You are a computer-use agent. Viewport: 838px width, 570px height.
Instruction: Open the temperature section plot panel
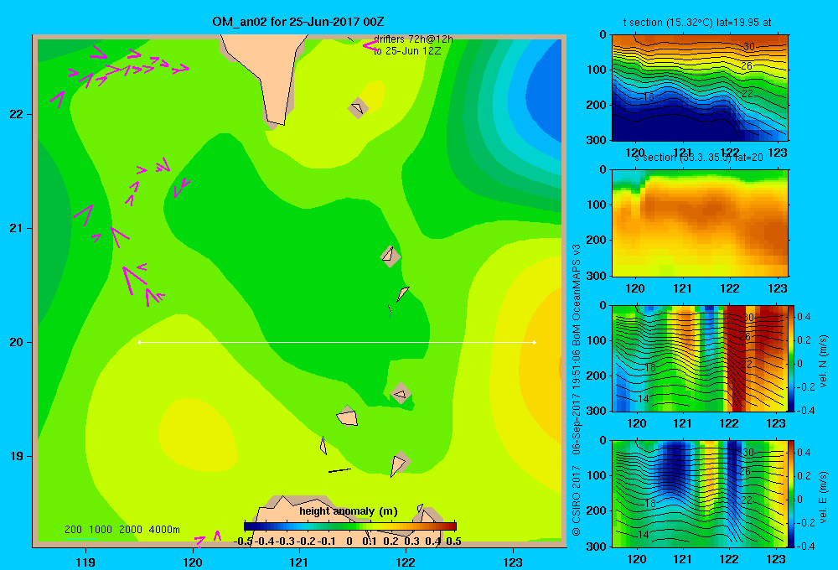click(700, 88)
